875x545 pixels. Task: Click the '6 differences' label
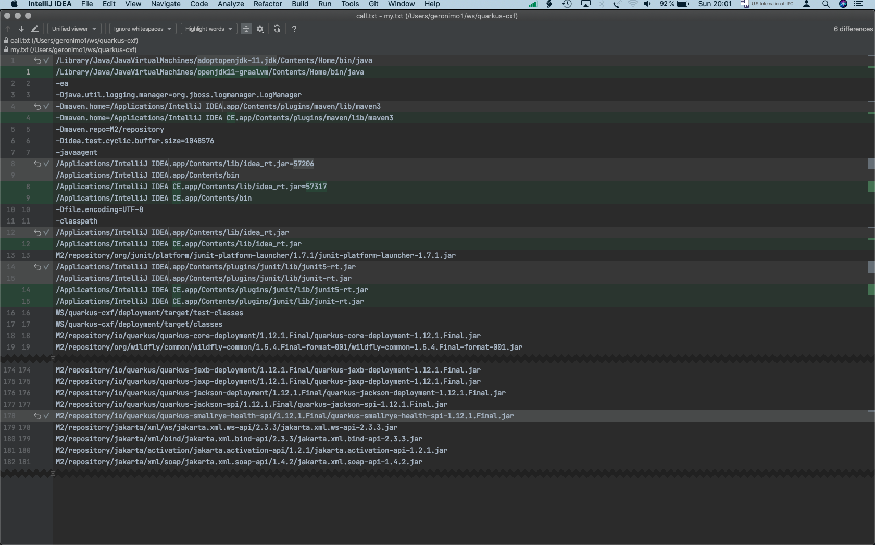click(x=853, y=29)
